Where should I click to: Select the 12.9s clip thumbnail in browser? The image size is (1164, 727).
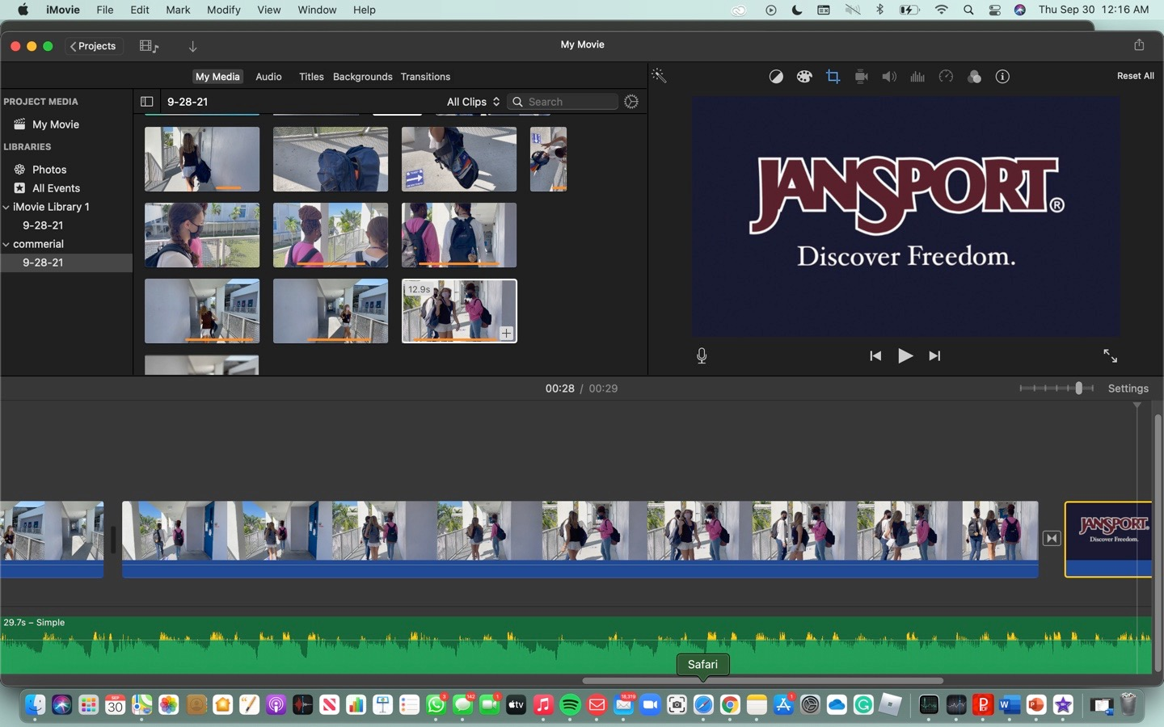(459, 311)
